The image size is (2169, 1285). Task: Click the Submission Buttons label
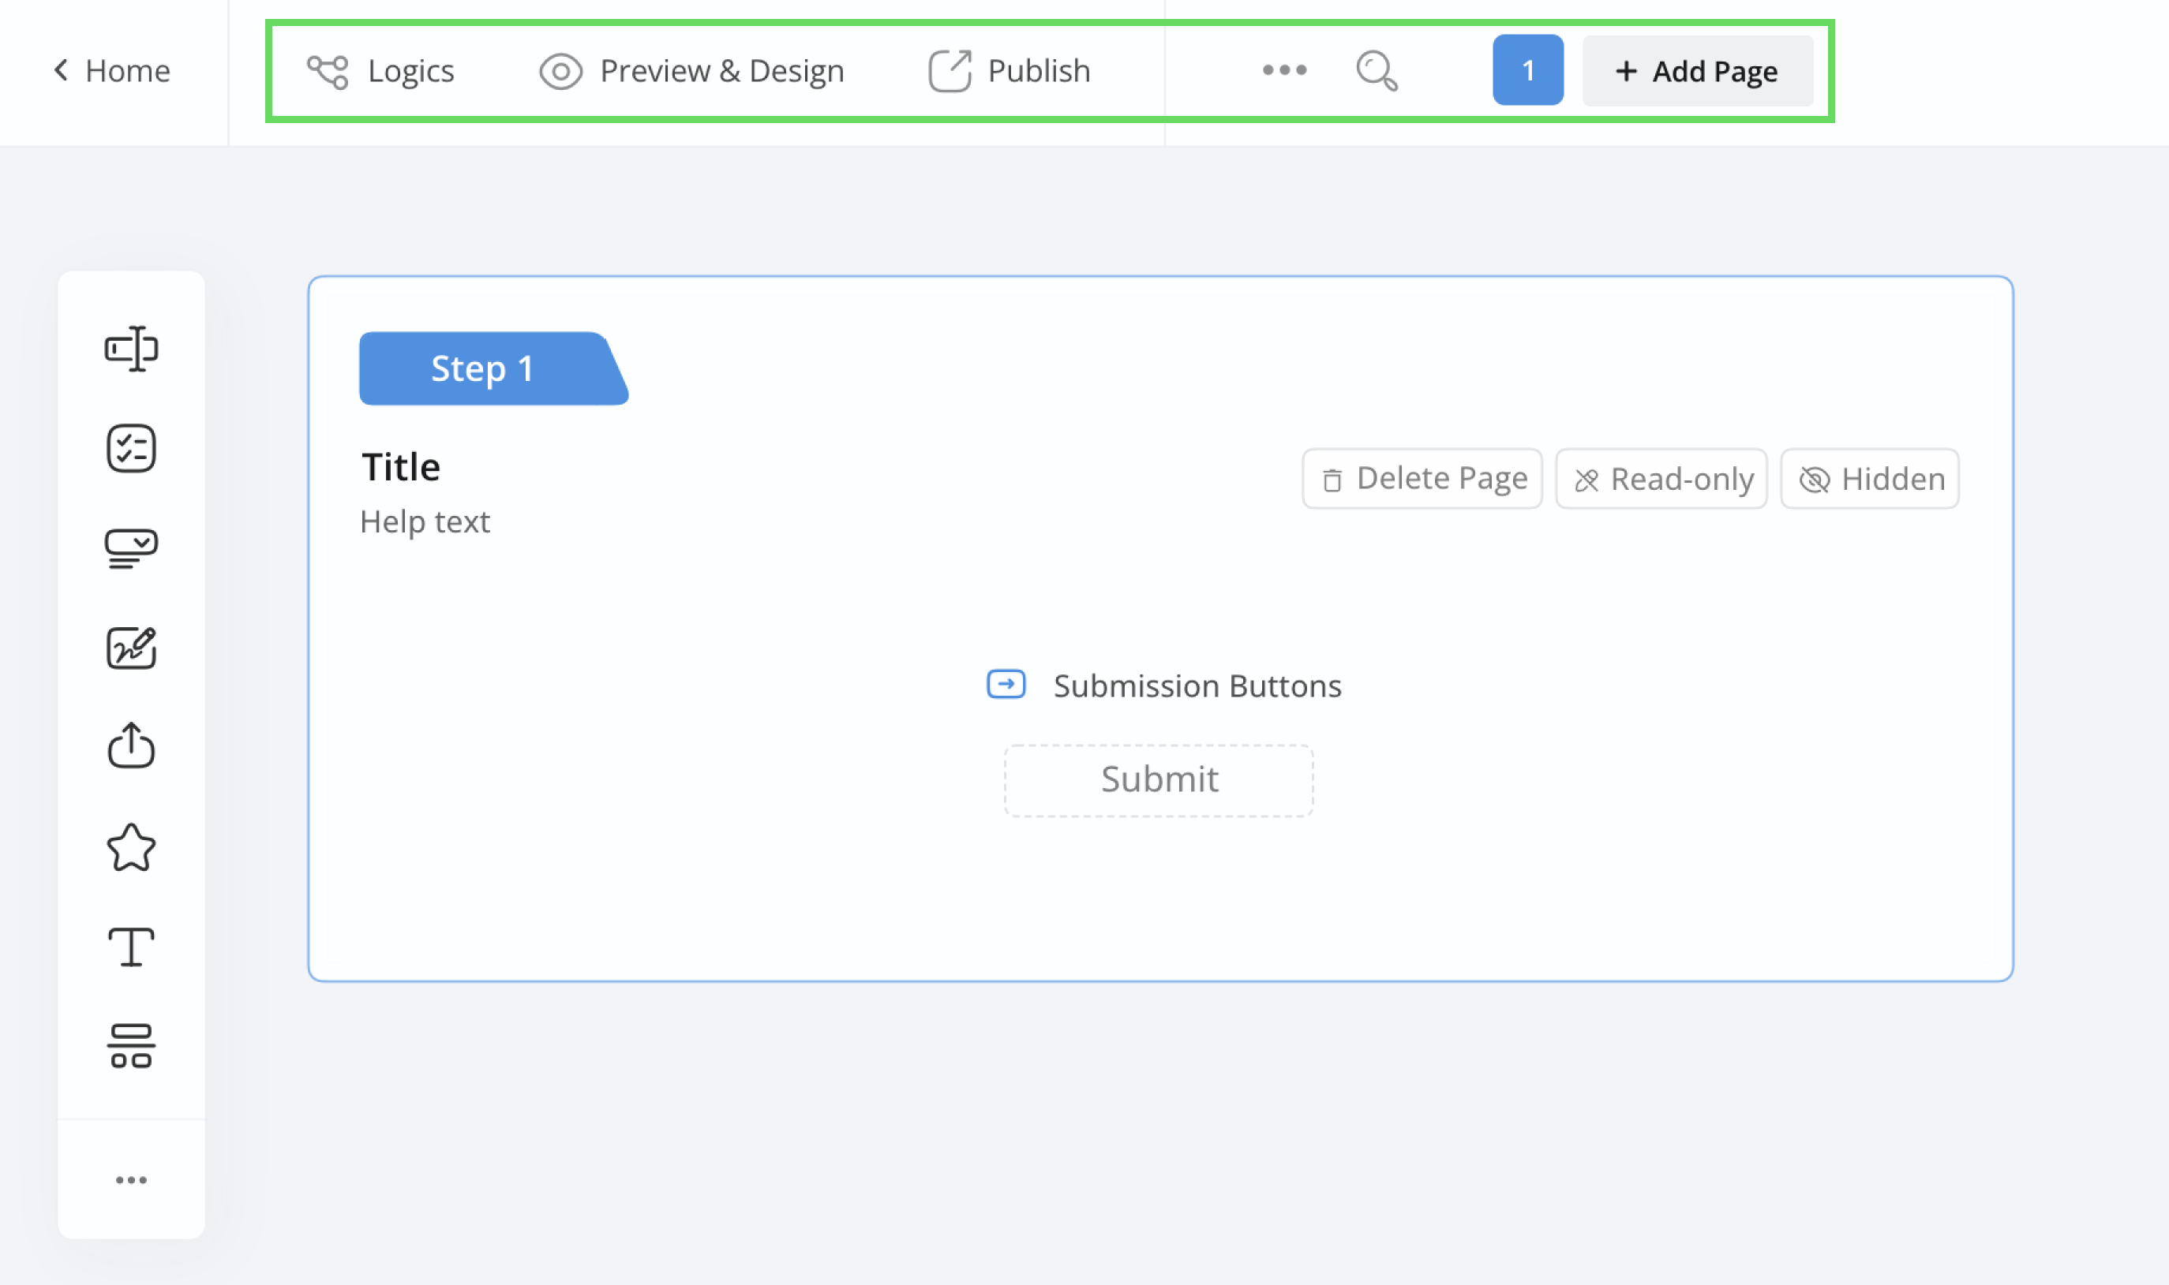(x=1198, y=685)
